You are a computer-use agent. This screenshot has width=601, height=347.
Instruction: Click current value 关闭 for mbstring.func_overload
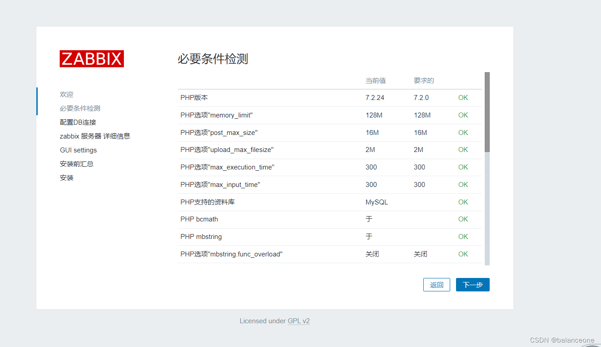pyautogui.click(x=372, y=254)
